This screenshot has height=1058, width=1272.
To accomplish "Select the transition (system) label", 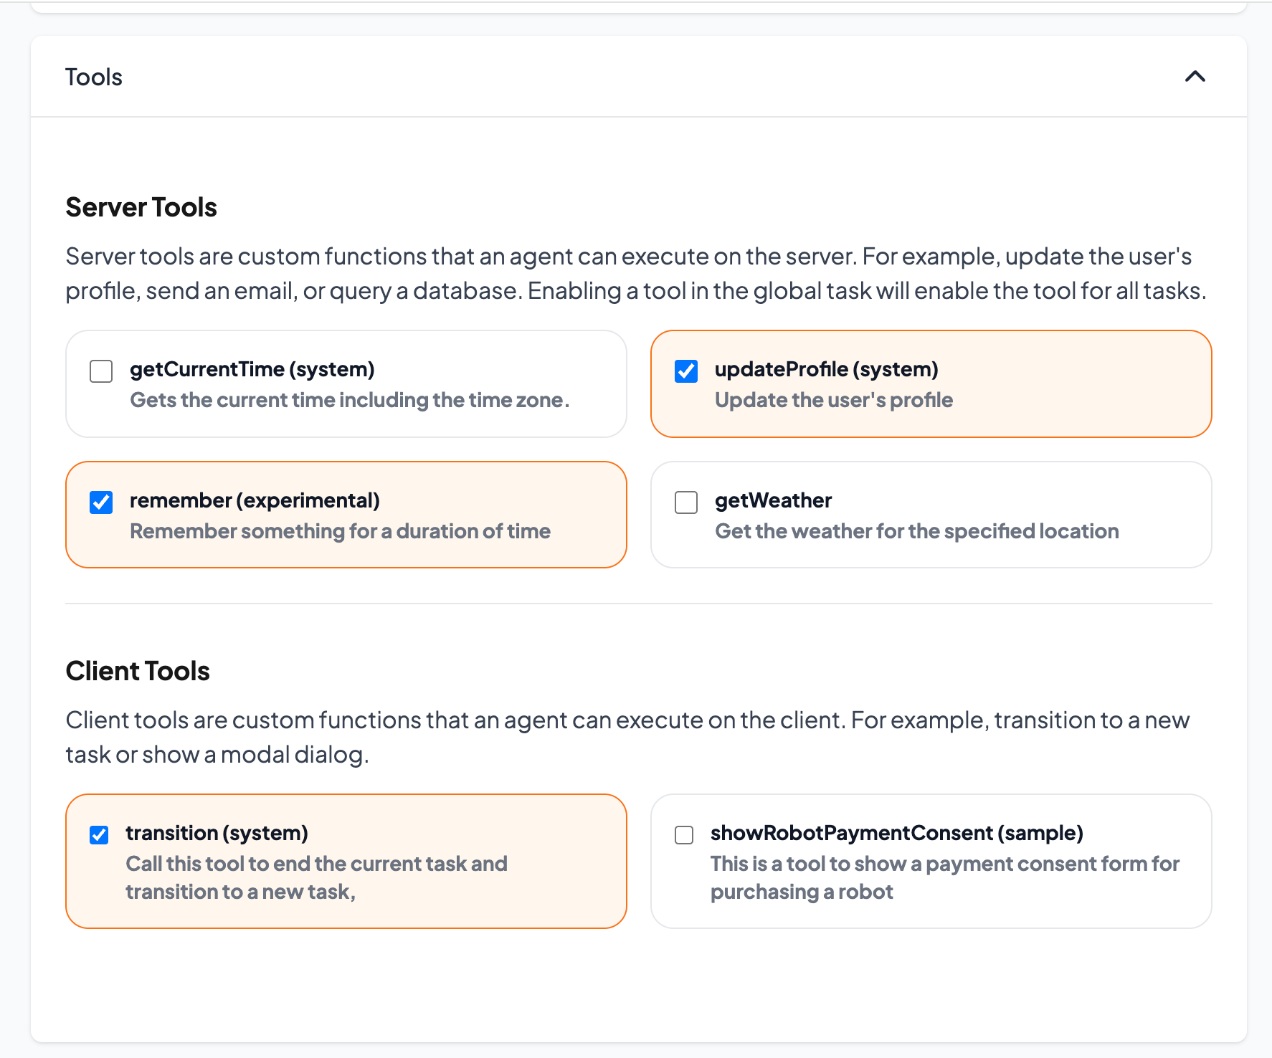I will click(217, 833).
